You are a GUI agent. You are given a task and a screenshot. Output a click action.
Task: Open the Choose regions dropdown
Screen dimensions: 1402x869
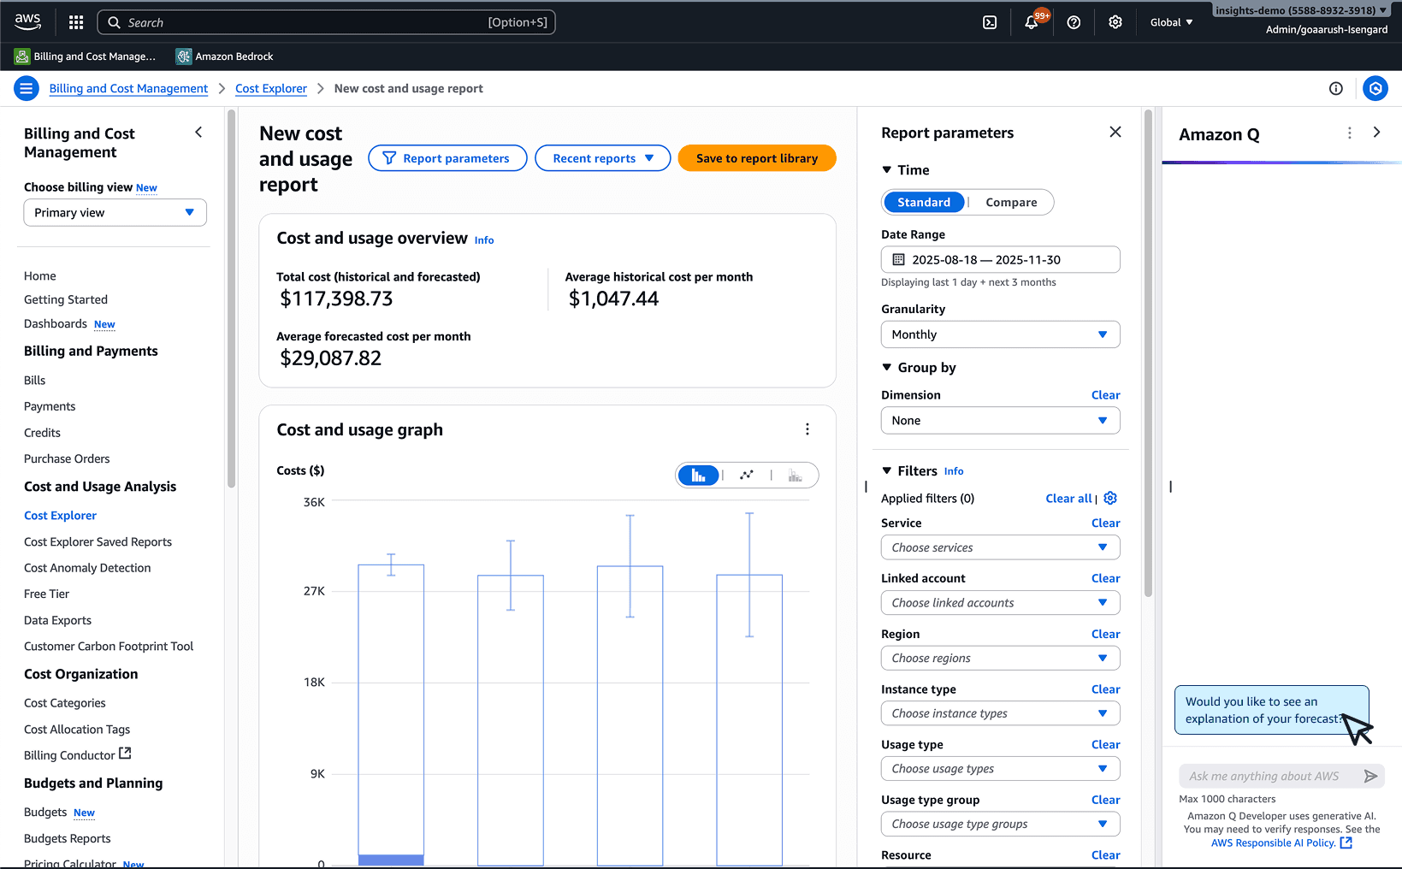(x=1000, y=659)
